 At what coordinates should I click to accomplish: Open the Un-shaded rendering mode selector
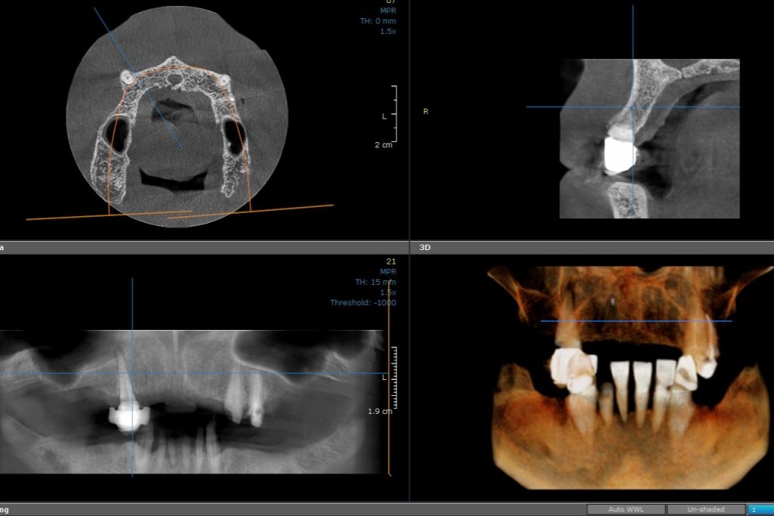[x=706, y=509]
